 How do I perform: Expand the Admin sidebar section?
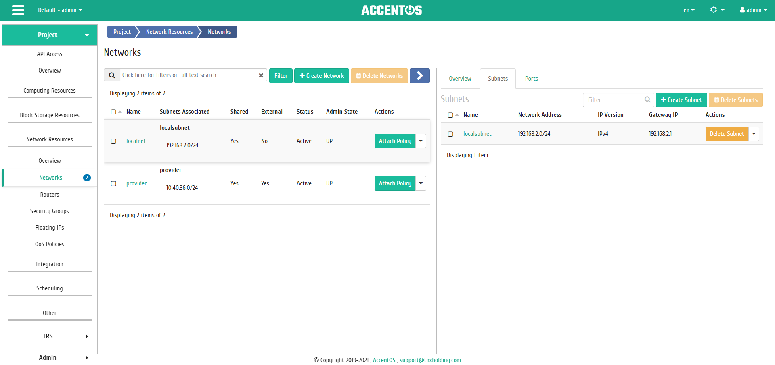(50, 358)
